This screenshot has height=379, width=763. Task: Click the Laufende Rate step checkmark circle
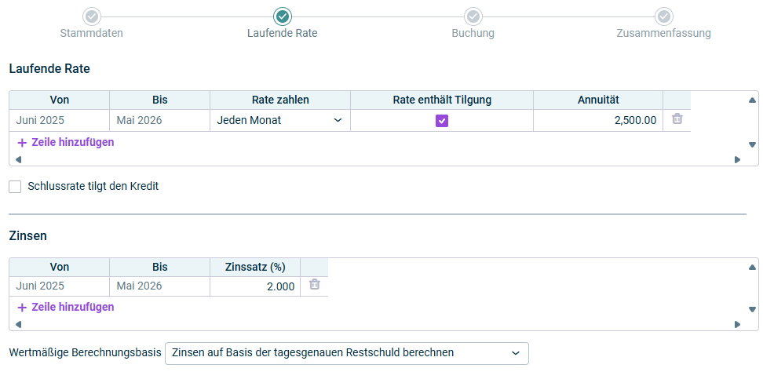283,16
